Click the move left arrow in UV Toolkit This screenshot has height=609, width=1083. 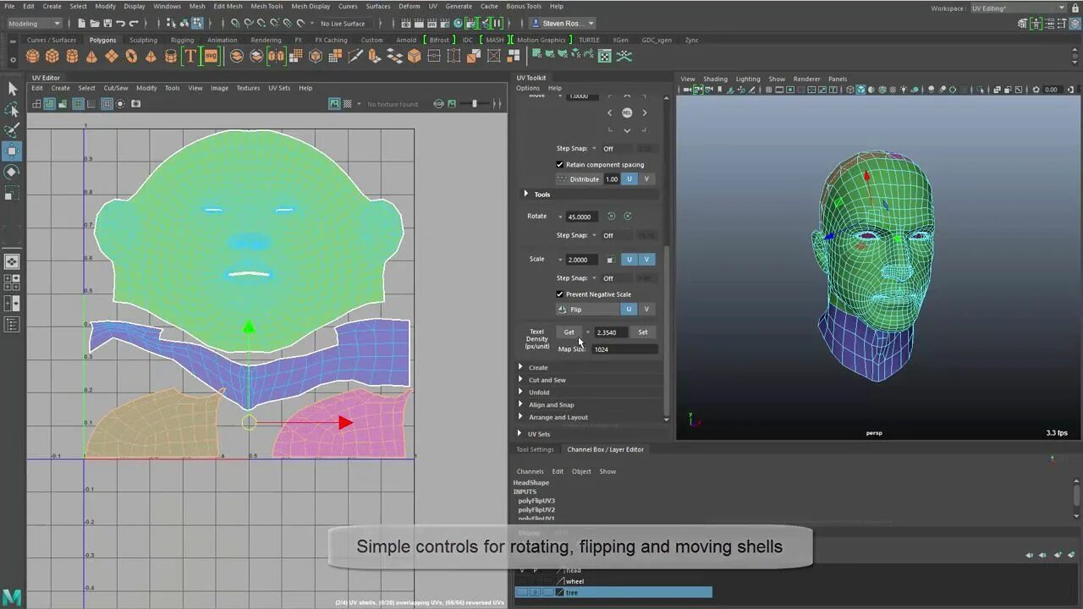coord(609,112)
